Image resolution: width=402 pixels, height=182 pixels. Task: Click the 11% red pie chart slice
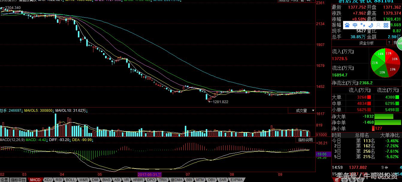[x=388, y=53]
